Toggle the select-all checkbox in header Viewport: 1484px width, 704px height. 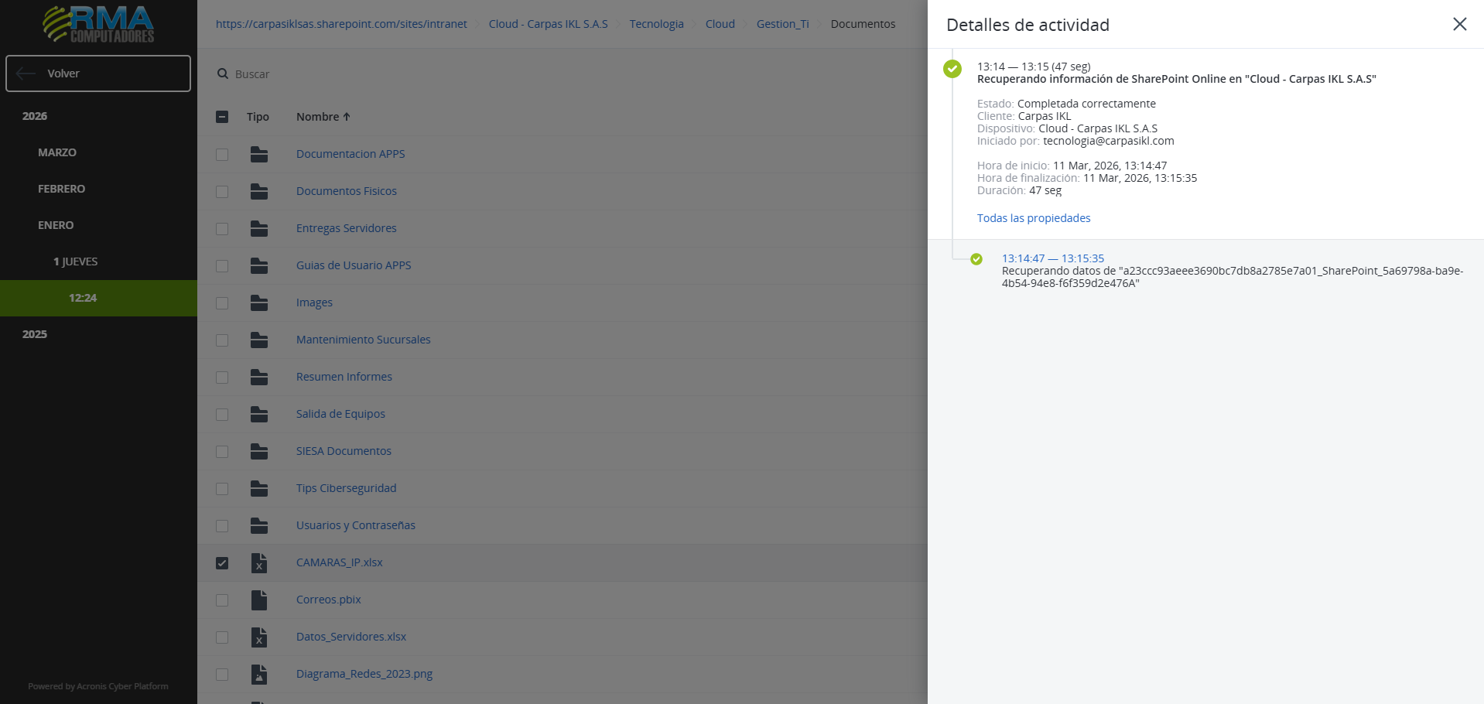click(222, 117)
